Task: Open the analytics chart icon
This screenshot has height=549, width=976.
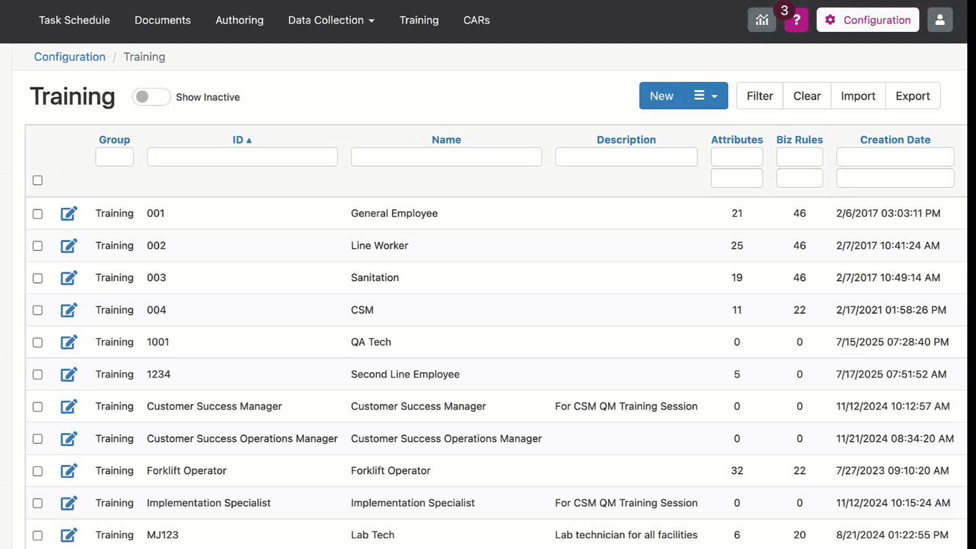Action: pyautogui.click(x=762, y=20)
